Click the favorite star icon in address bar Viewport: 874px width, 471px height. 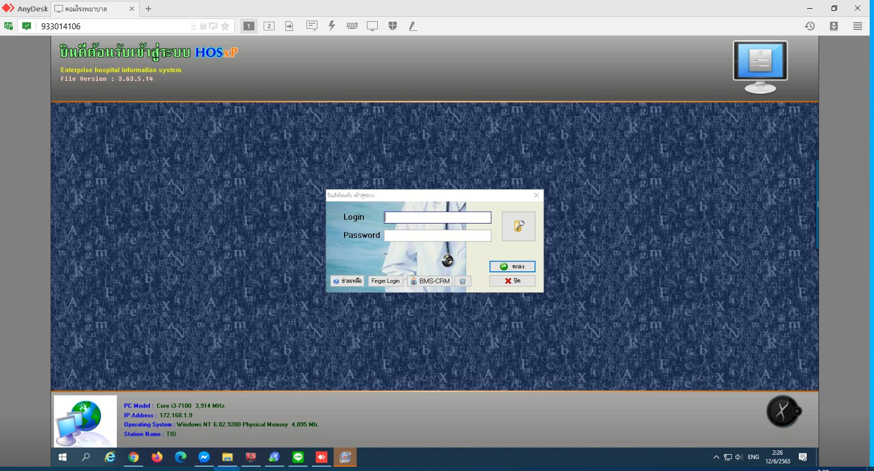pyautogui.click(x=225, y=26)
